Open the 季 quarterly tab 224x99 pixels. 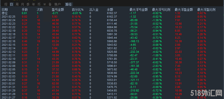(28, 5)
